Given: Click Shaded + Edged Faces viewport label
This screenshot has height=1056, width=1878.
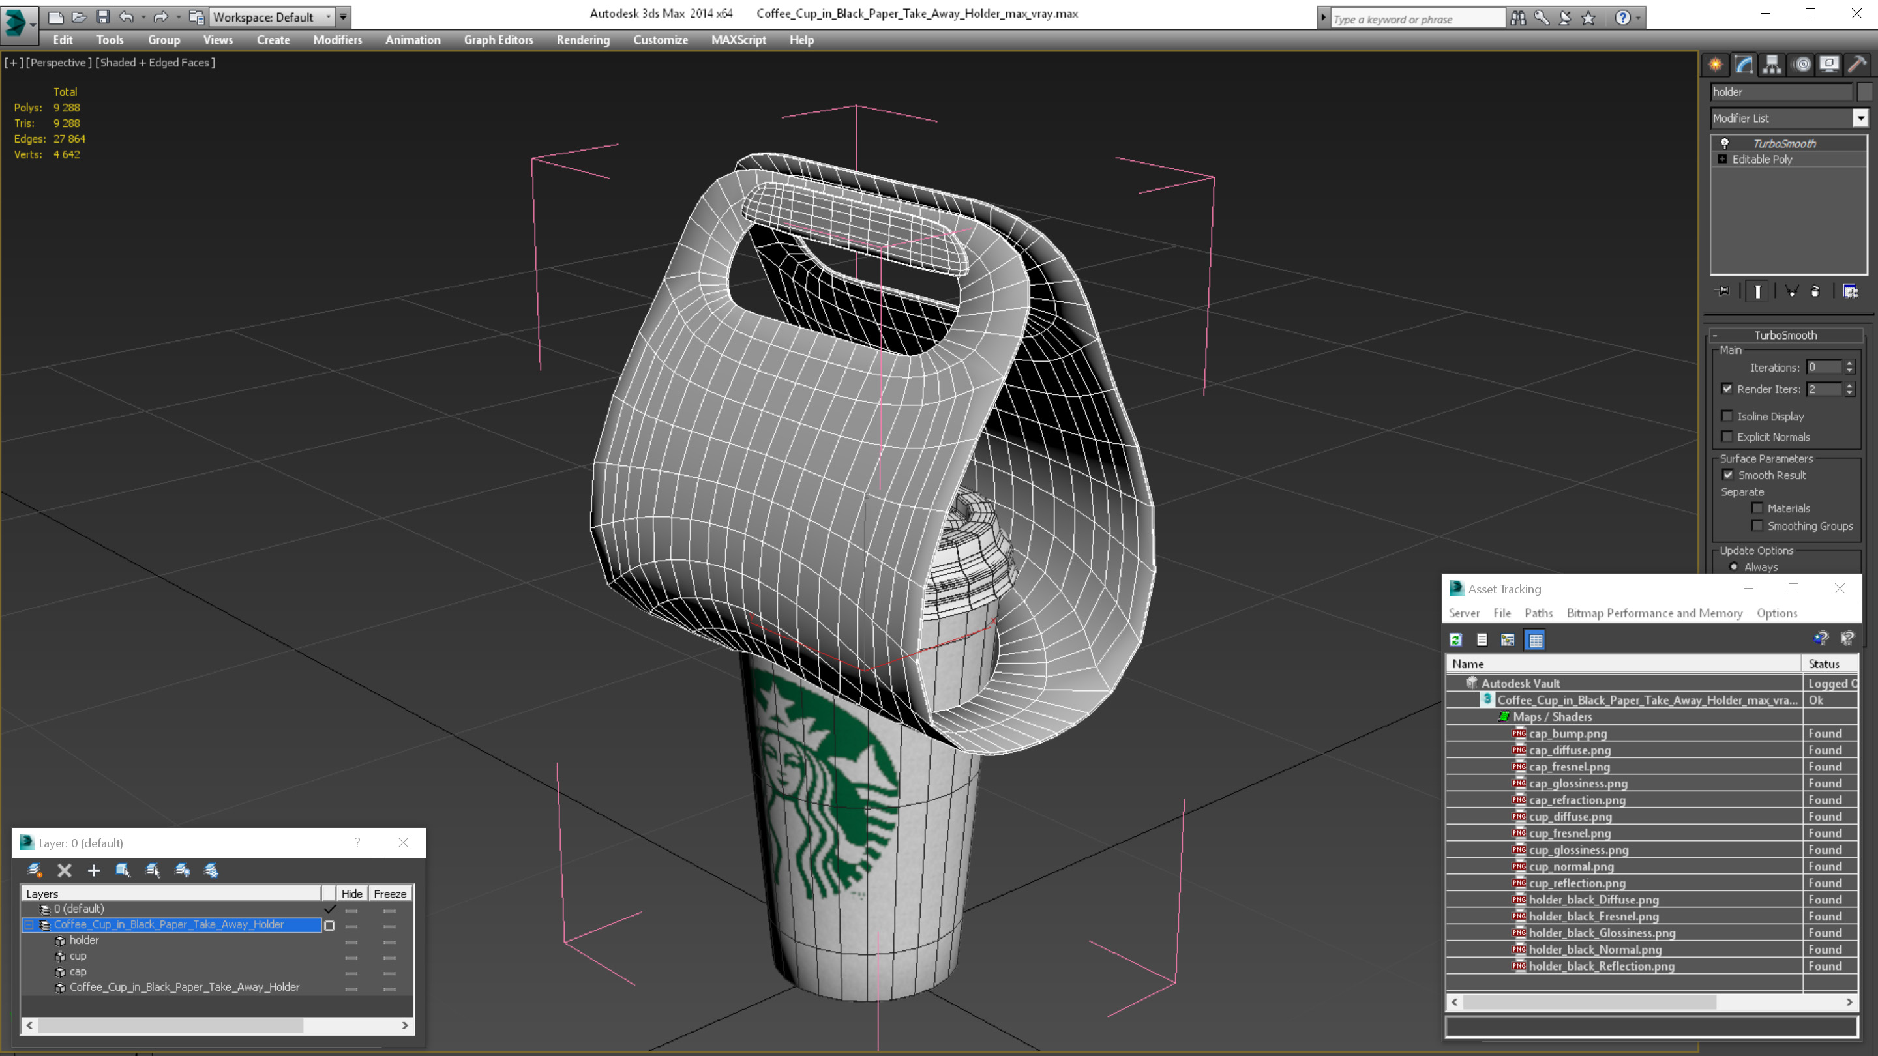Looking at the screenshot, I should 155,63.
